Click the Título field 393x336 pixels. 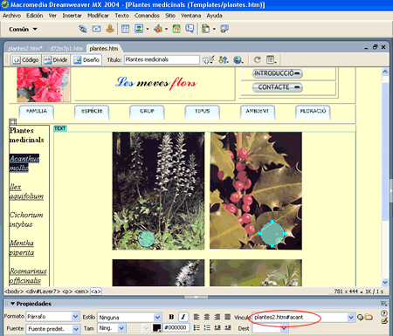pyautogui.click(x=162, y=60)
